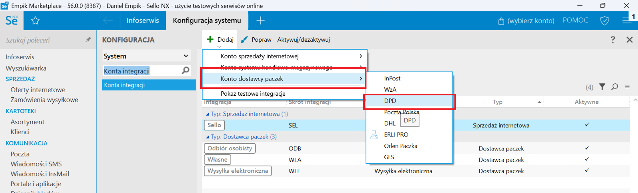
Task: Toggle the active checkmark for Sello row
Action: [x=587, y=125]
